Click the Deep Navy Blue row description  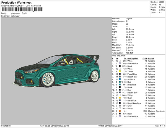tap(134, 103)
